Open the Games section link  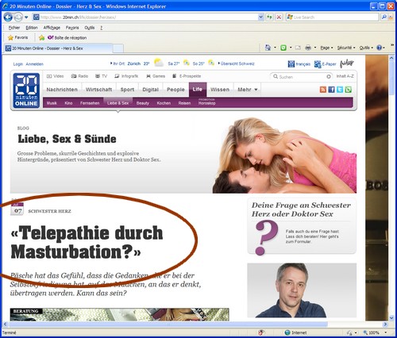156,76
